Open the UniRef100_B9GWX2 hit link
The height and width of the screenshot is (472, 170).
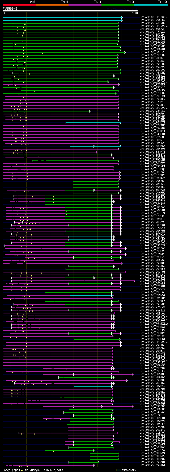point(152,61)
